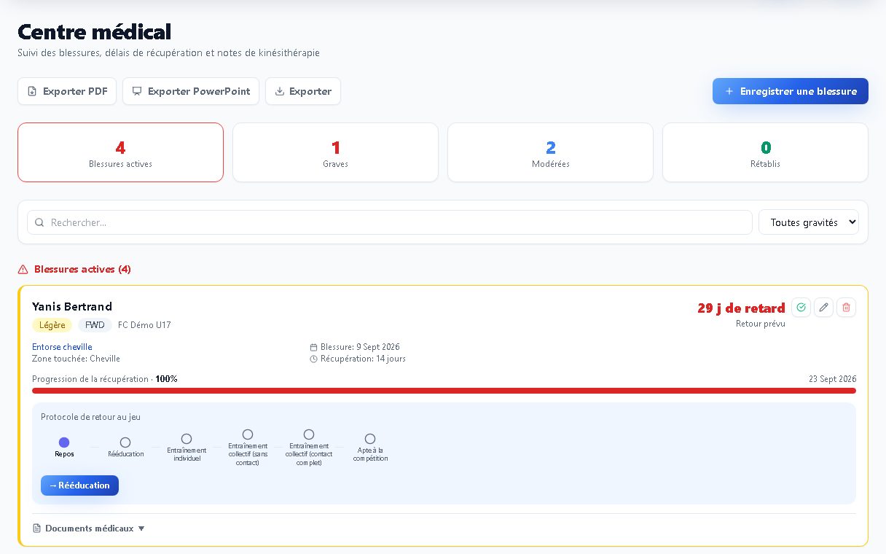Click the PDF file icon in Exporter PDF
This screenshot has height=554, width=886.
click(31, 91)
